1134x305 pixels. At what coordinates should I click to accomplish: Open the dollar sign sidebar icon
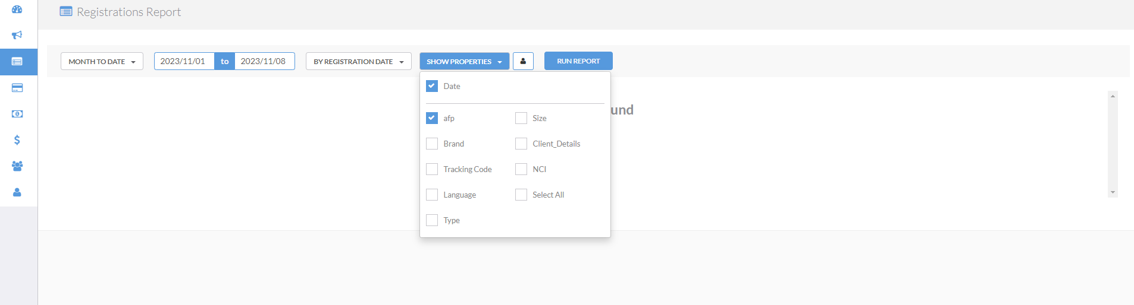[x=17, y=140]
